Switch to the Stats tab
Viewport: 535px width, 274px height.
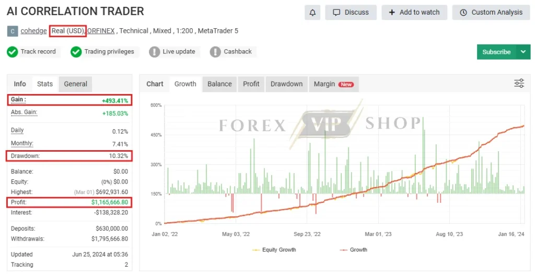tap(45, 84)
